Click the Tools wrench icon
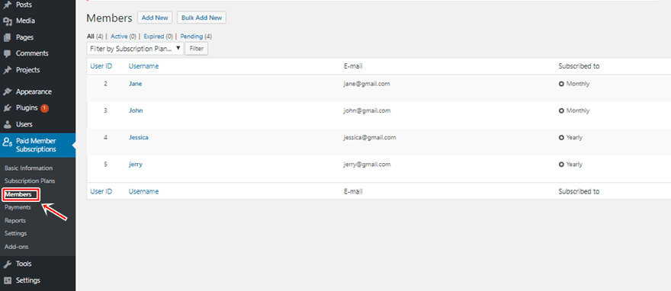Viewport: 671px width, 291px height. 7,264
